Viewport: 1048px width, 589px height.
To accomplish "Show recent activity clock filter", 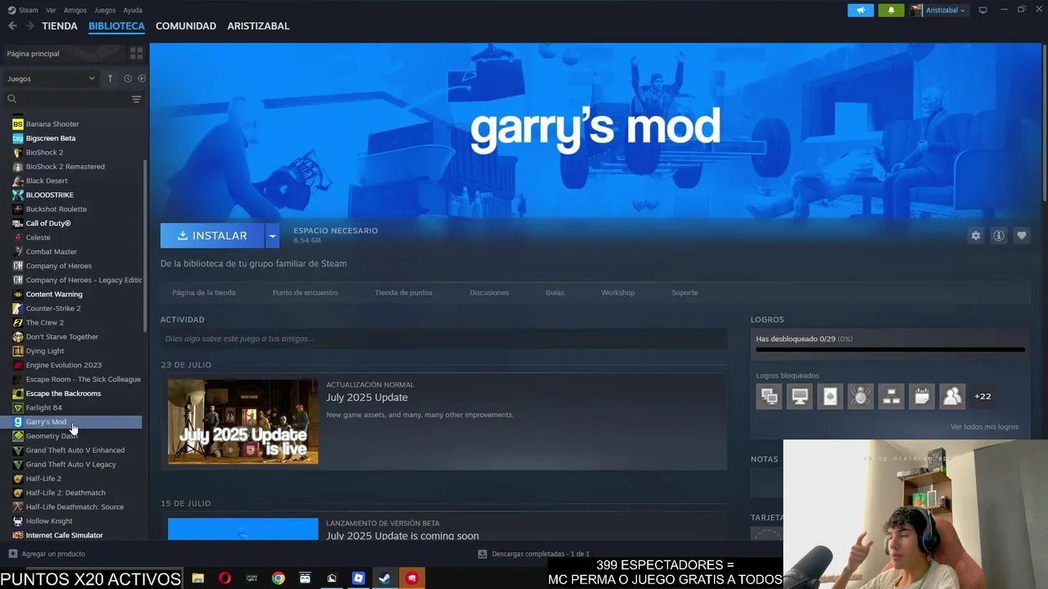I will point(128,79).
